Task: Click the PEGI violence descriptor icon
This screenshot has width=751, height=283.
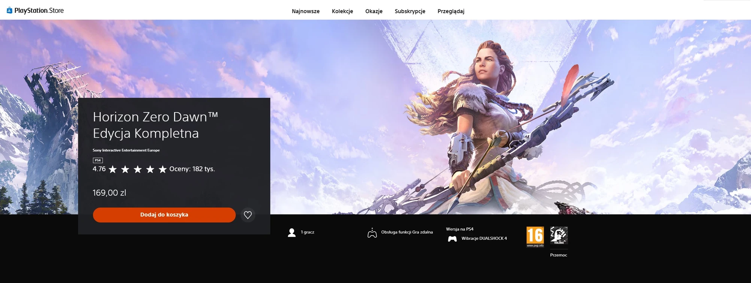Action: 559,236
